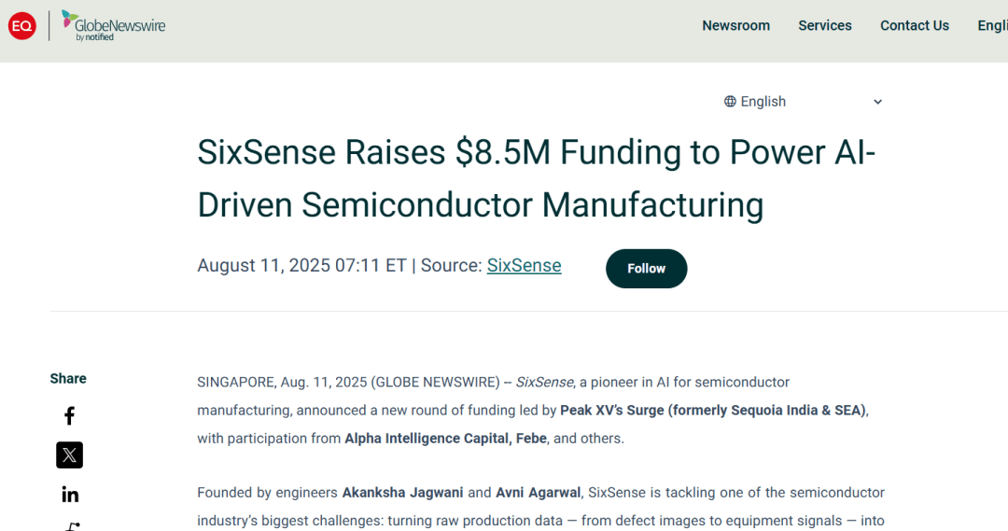Screen dimensions: 1008x531
Task: Navigate to Contact Us
Action: pyautogui.click(x=914, y=26)
